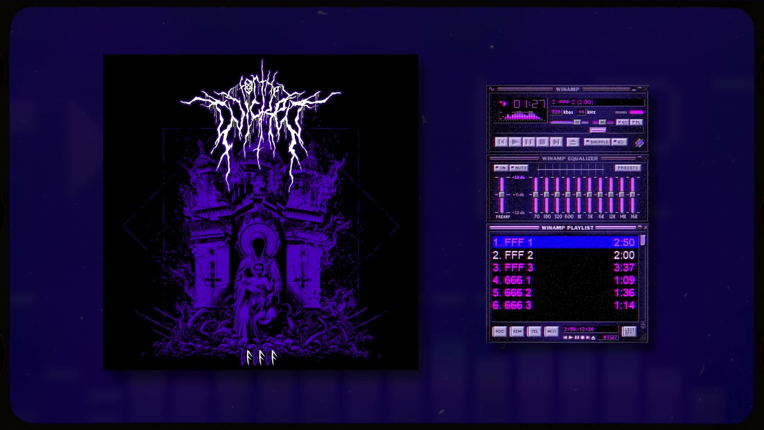
Task: Select playlist track '4. 666 1'
Action: pos(565,280)
